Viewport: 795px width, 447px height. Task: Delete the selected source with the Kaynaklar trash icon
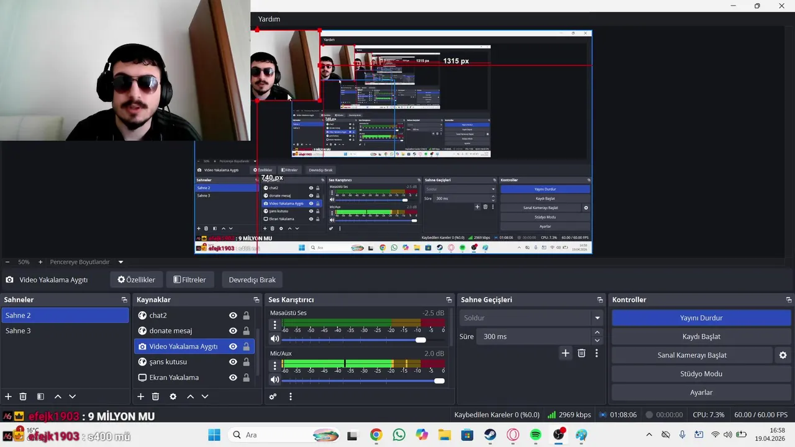click(155, 397)
